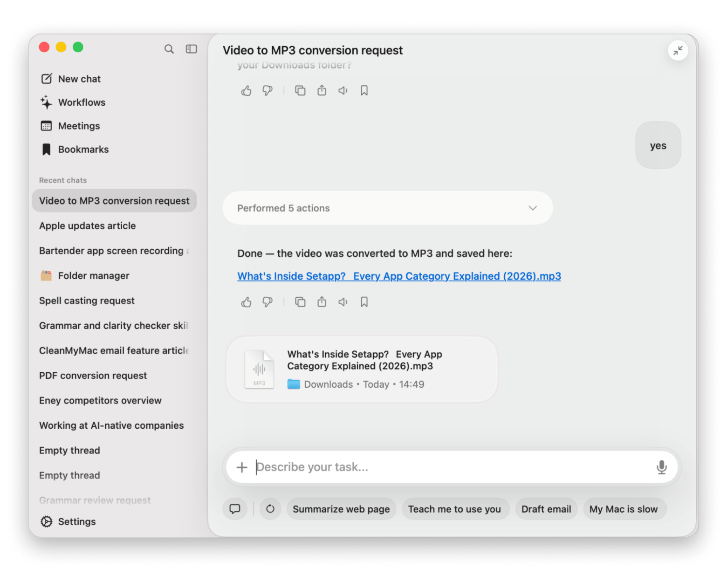This screenshot has height=575, width=727.
Task: Thumbs down the upper Downloads folder reply
Action: [x=267, y=90]
